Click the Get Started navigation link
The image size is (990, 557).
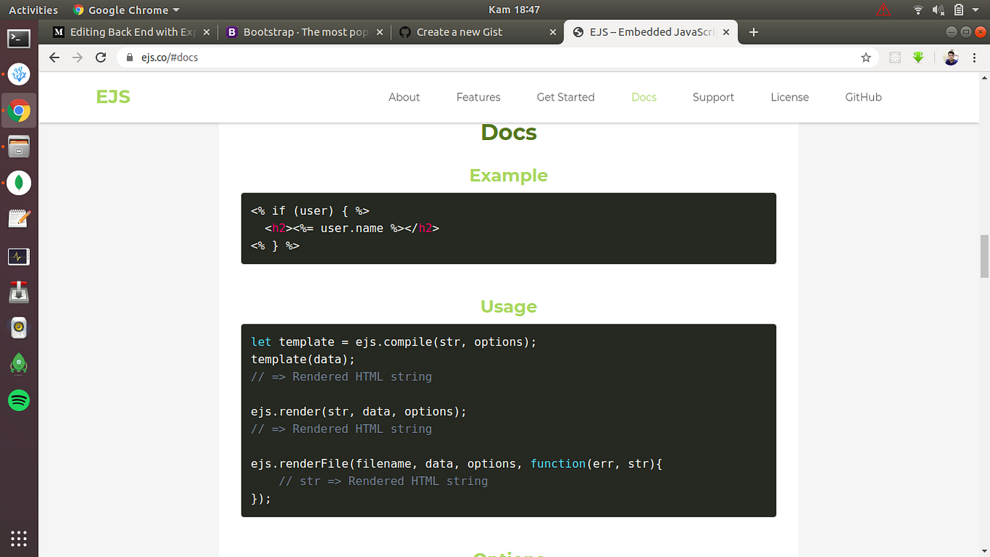[565, 97]
